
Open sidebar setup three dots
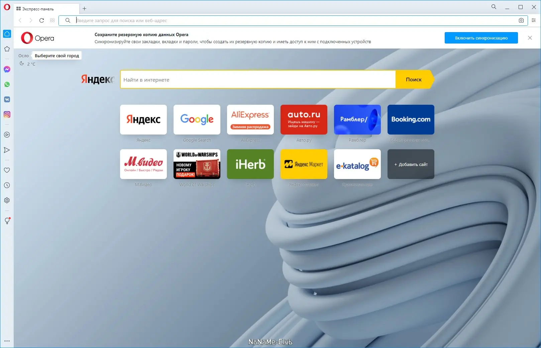click(7, 341)
